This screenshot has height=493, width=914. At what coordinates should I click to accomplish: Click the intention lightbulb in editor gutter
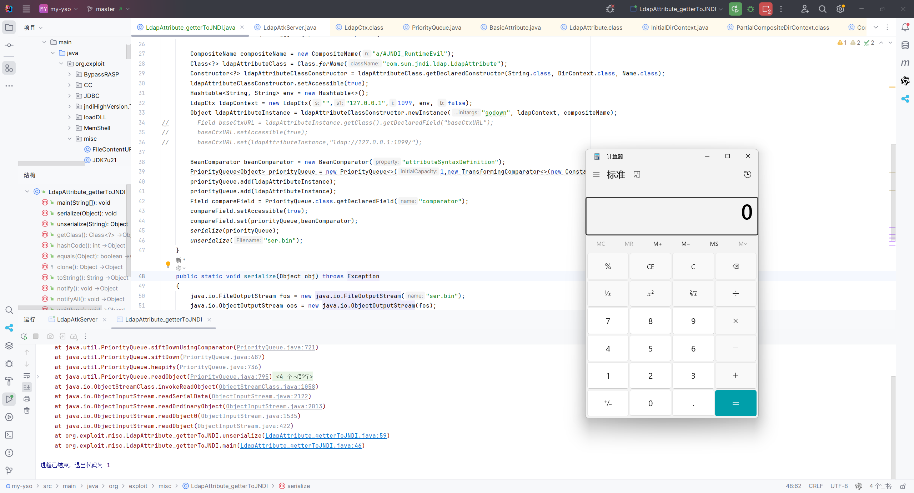click(x=168, y=264)
